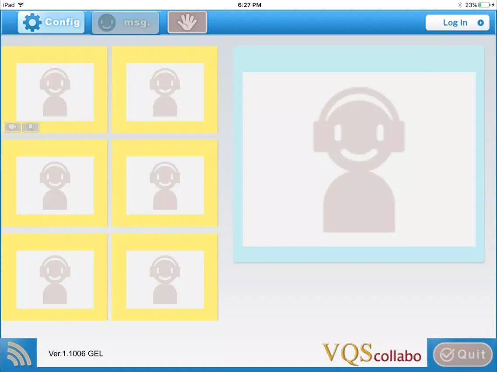The height and width of the screenshot is (372, 497).
Task: Open the msg. messaging button
Action: 125,22
